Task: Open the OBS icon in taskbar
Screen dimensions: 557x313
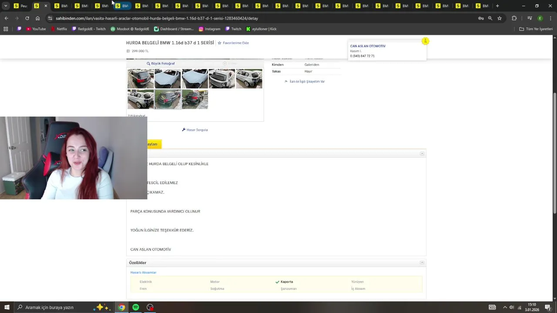Action: [x=150, y=307]
